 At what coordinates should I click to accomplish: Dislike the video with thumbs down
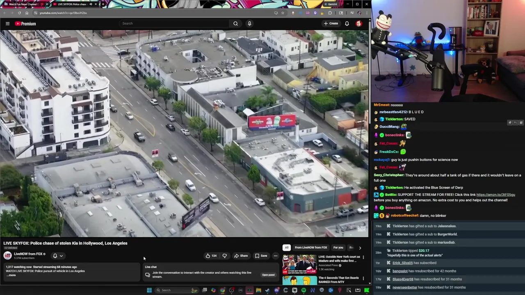click(x=224, y=256)
